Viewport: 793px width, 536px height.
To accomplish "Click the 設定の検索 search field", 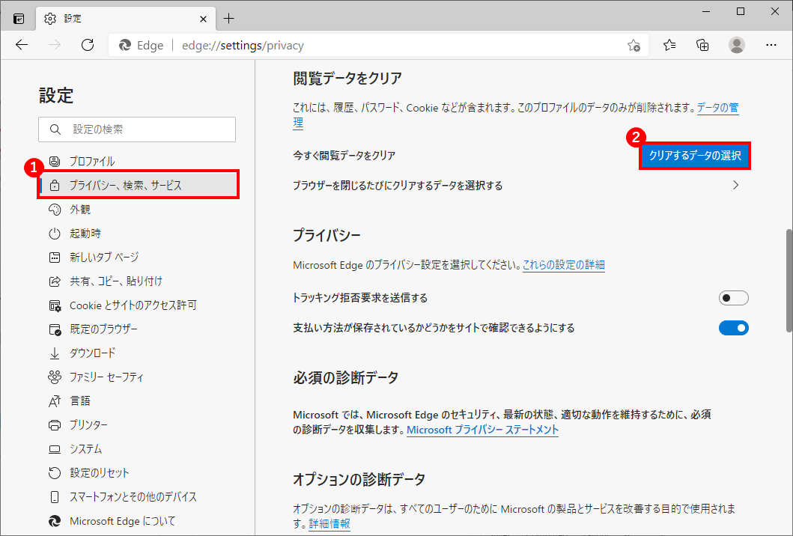I will [137, 130].
